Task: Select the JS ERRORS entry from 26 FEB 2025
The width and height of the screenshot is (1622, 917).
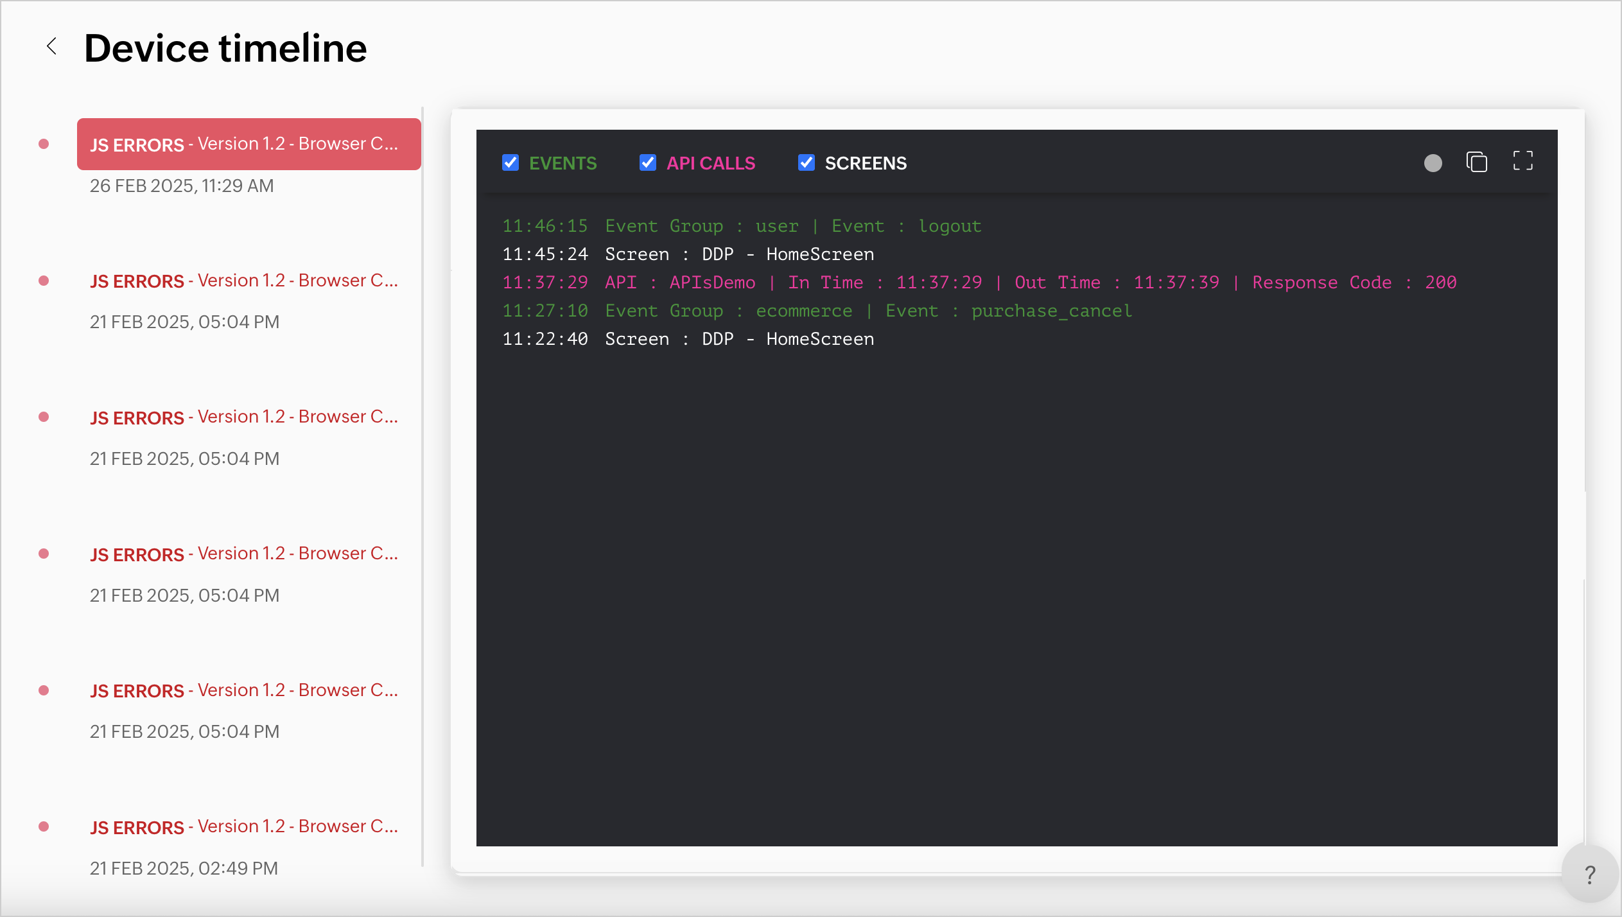Action: point(249,144)
